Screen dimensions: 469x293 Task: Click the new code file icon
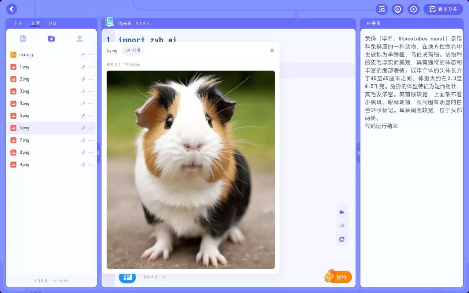tap(23, 38)
